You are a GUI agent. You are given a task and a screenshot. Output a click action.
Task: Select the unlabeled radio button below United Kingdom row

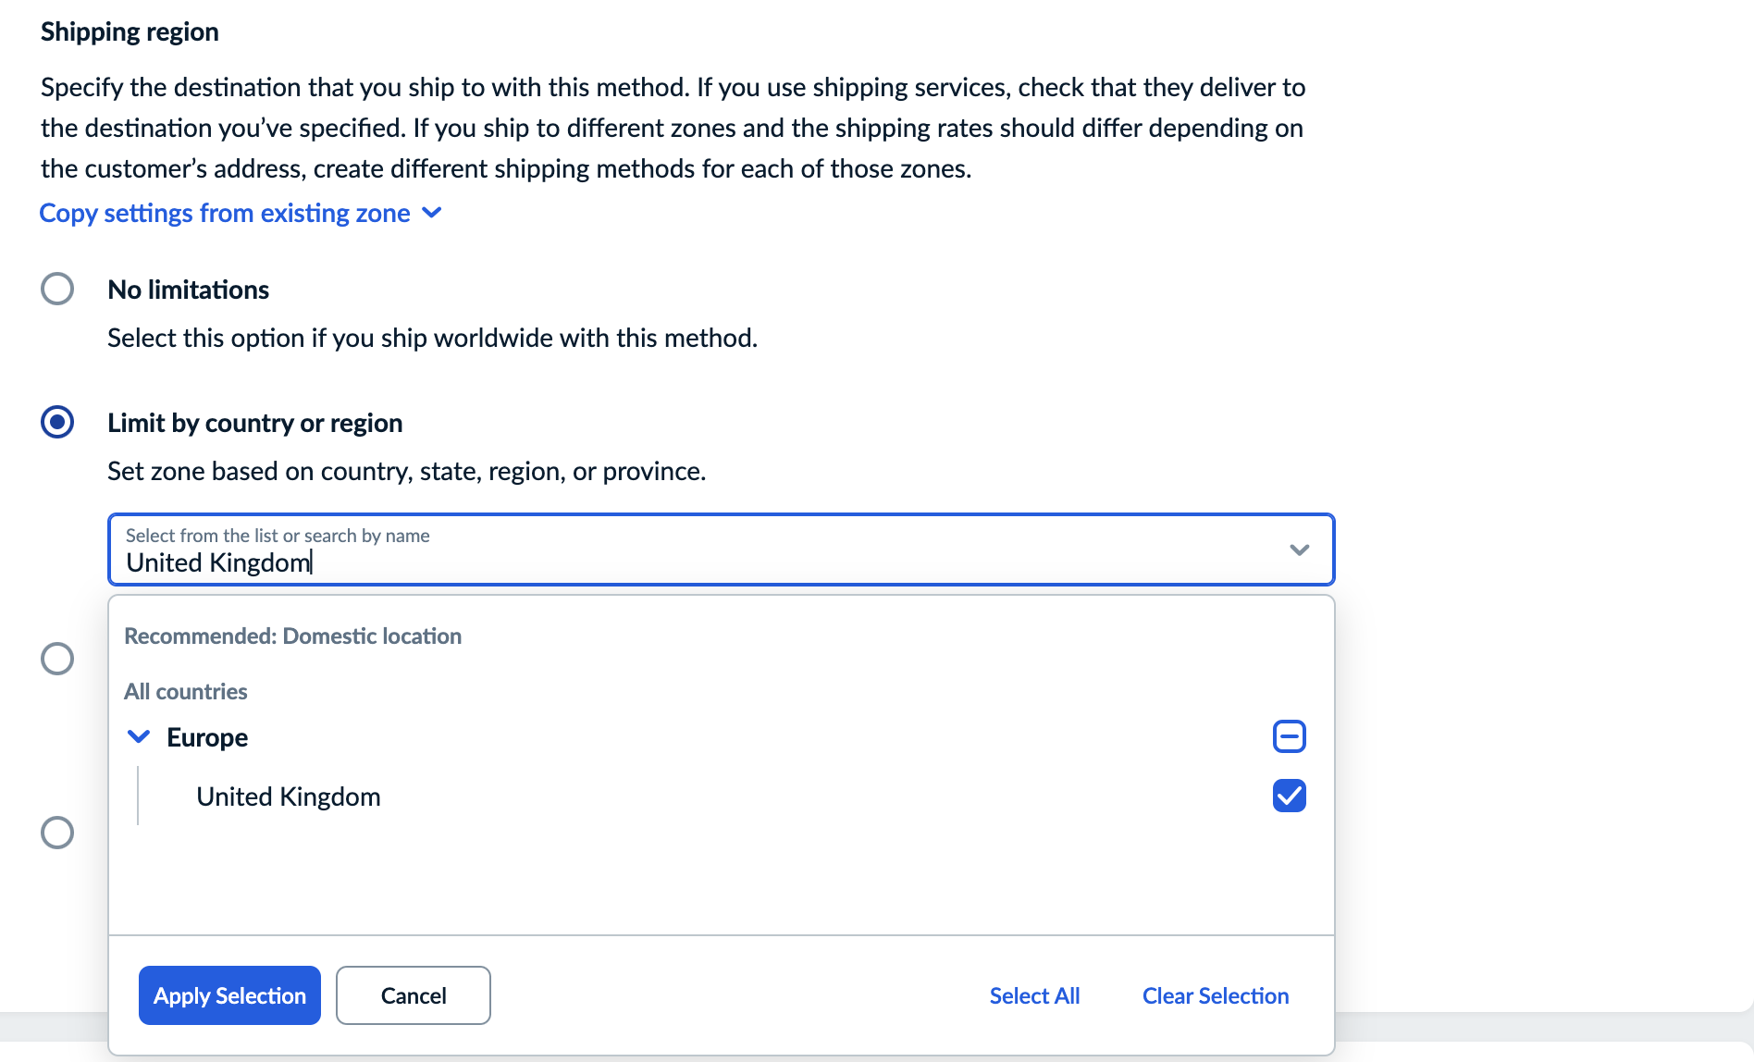click(57, 833)
